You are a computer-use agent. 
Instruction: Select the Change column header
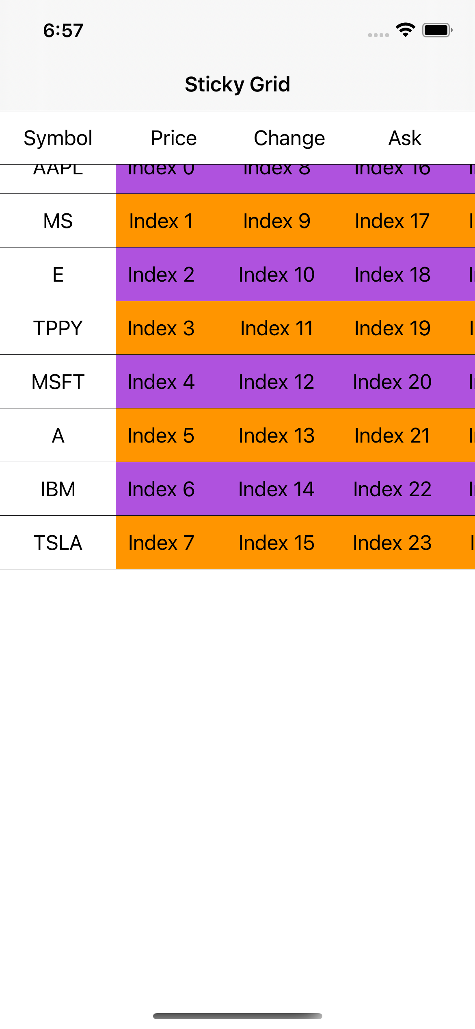[289, 138]
